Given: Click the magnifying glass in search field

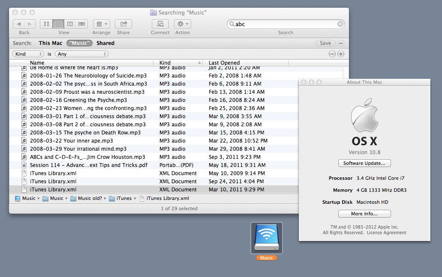Looking at the screenshot, I should tap(232, 24).
